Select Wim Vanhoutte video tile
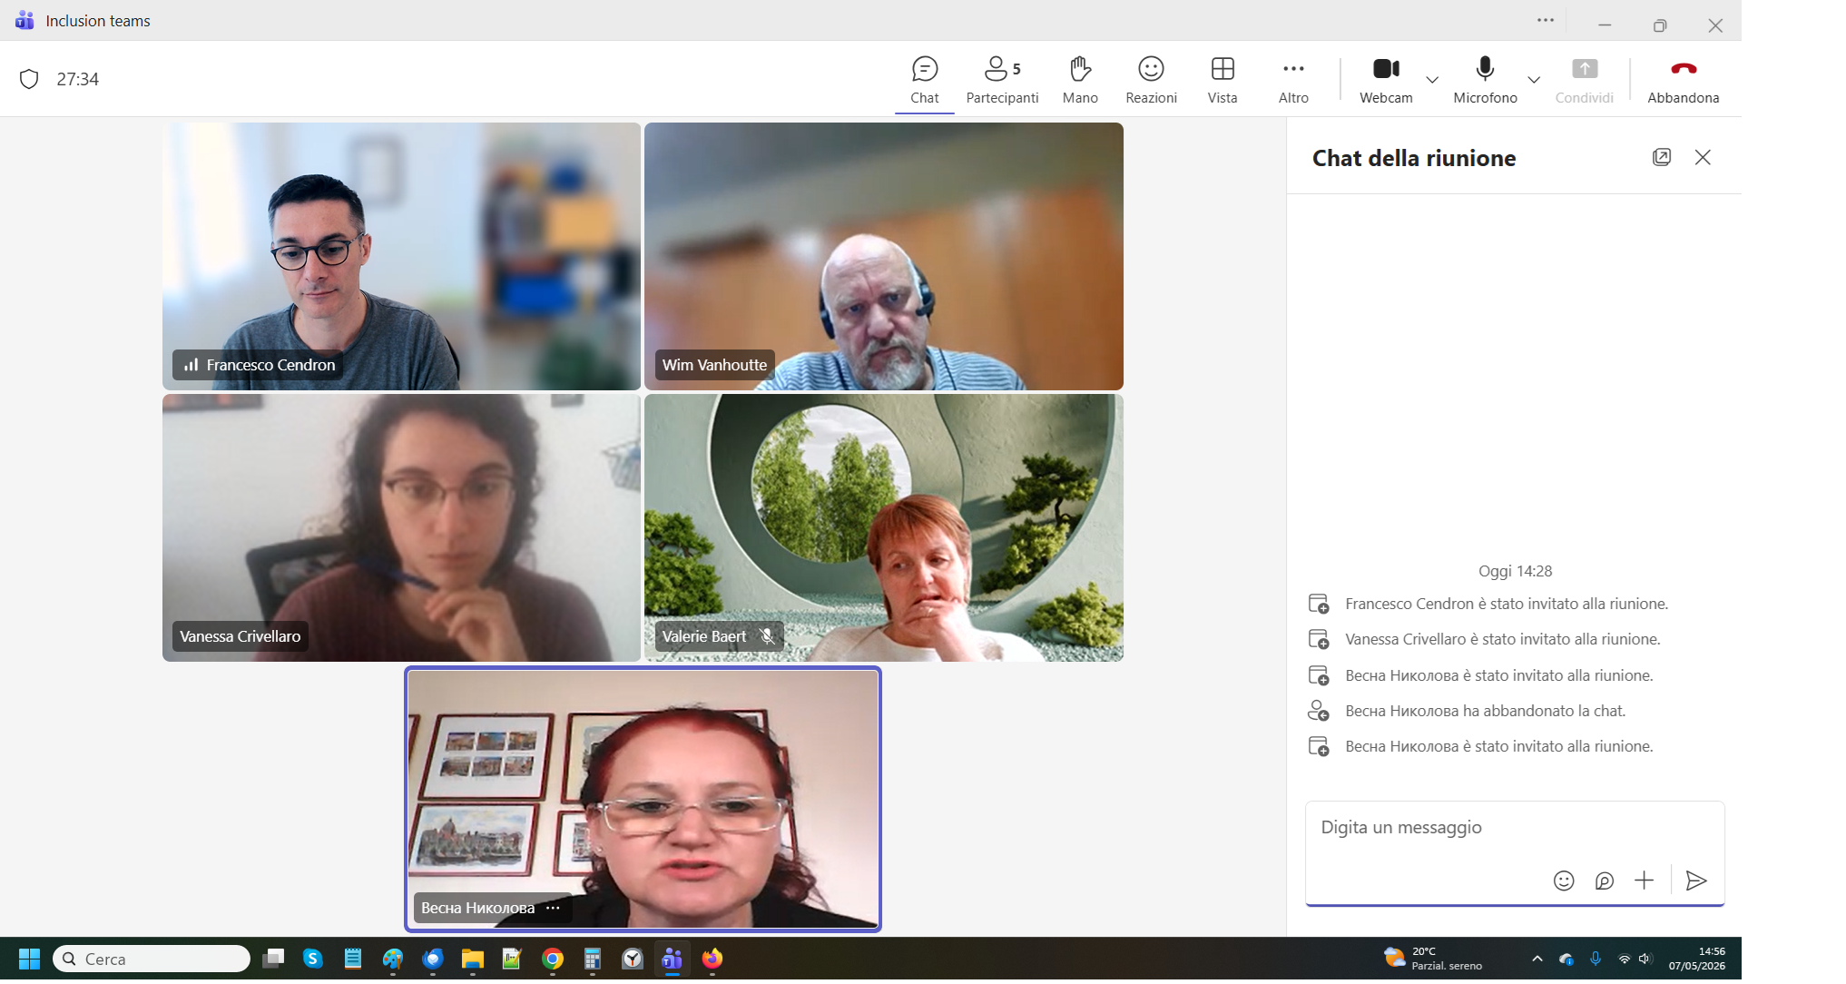The height and width of the screenshot is (984, 1846). click(x=883, y=256)
